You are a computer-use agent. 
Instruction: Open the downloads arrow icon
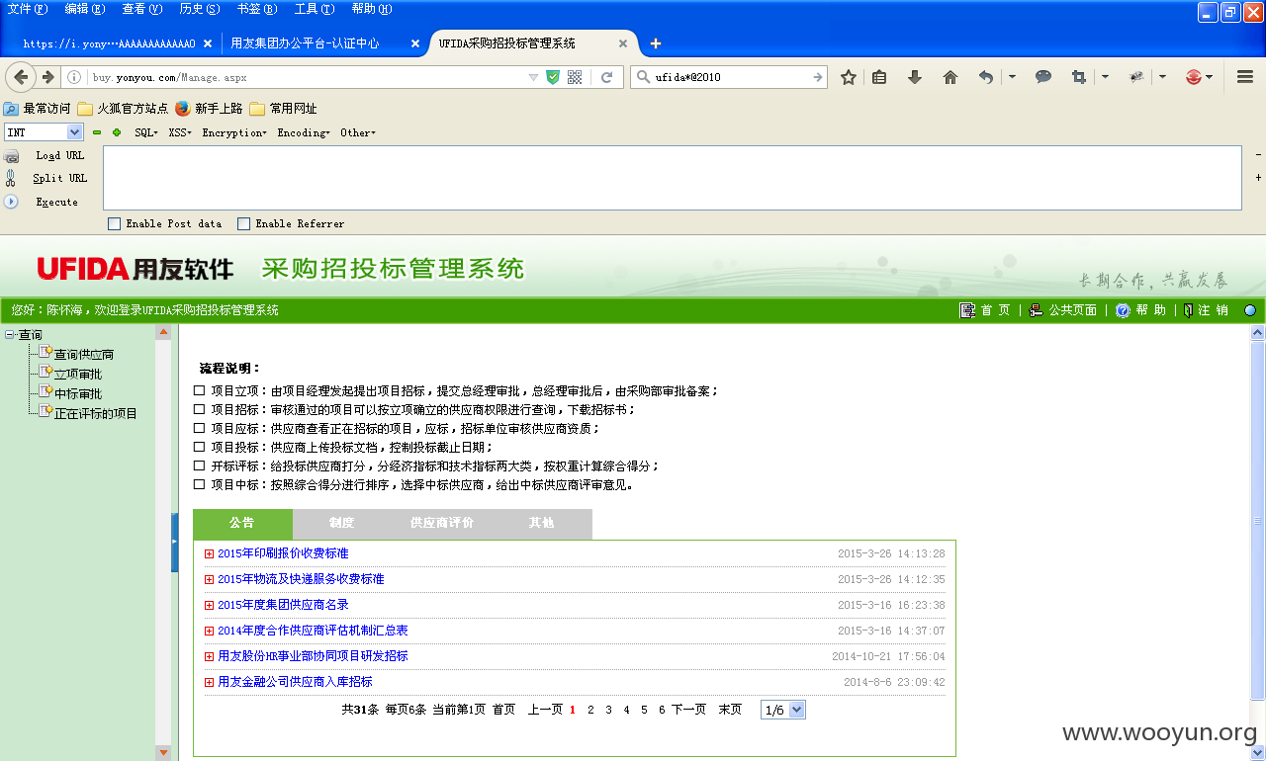[915, 77]
